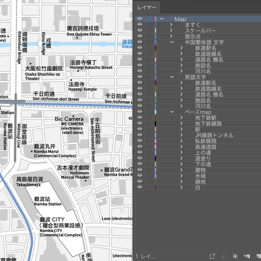Select the 指示点 layer row
Viewport: 261px width, 261px height.
(x=198, y=36)
